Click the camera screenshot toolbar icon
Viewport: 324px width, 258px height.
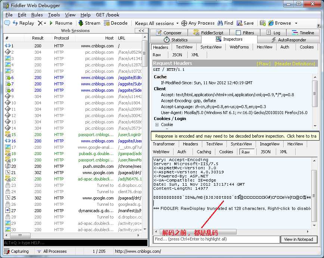coord(263,23)
